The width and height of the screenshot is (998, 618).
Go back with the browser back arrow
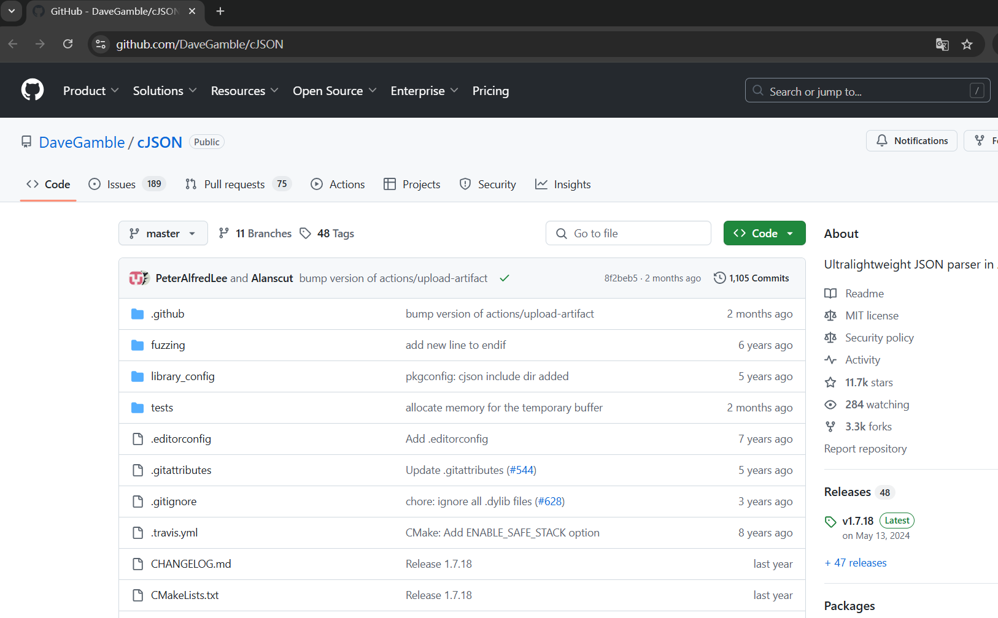[13, 44]
